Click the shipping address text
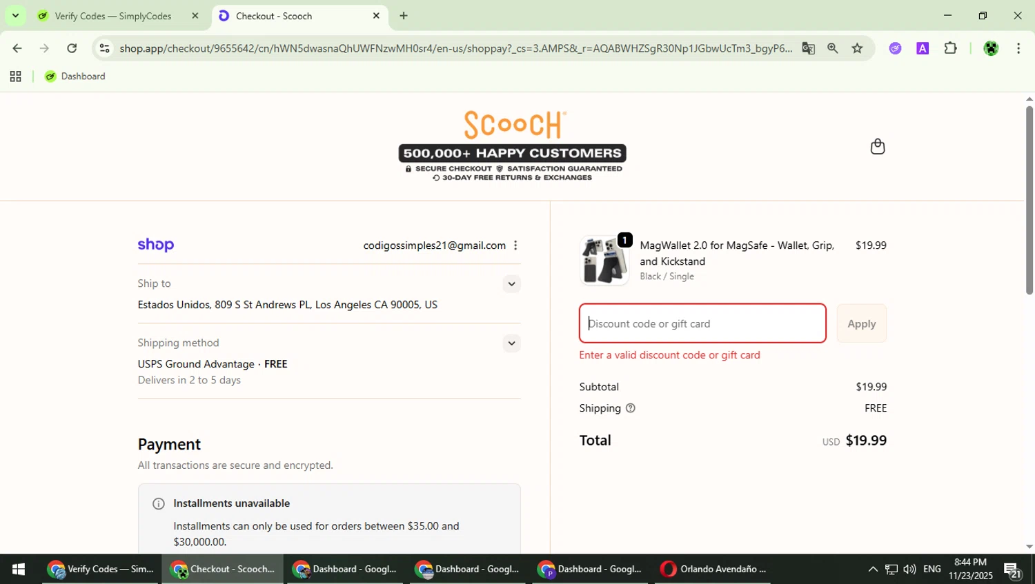This screenshot has height=584, width=1035. [288, 305]
